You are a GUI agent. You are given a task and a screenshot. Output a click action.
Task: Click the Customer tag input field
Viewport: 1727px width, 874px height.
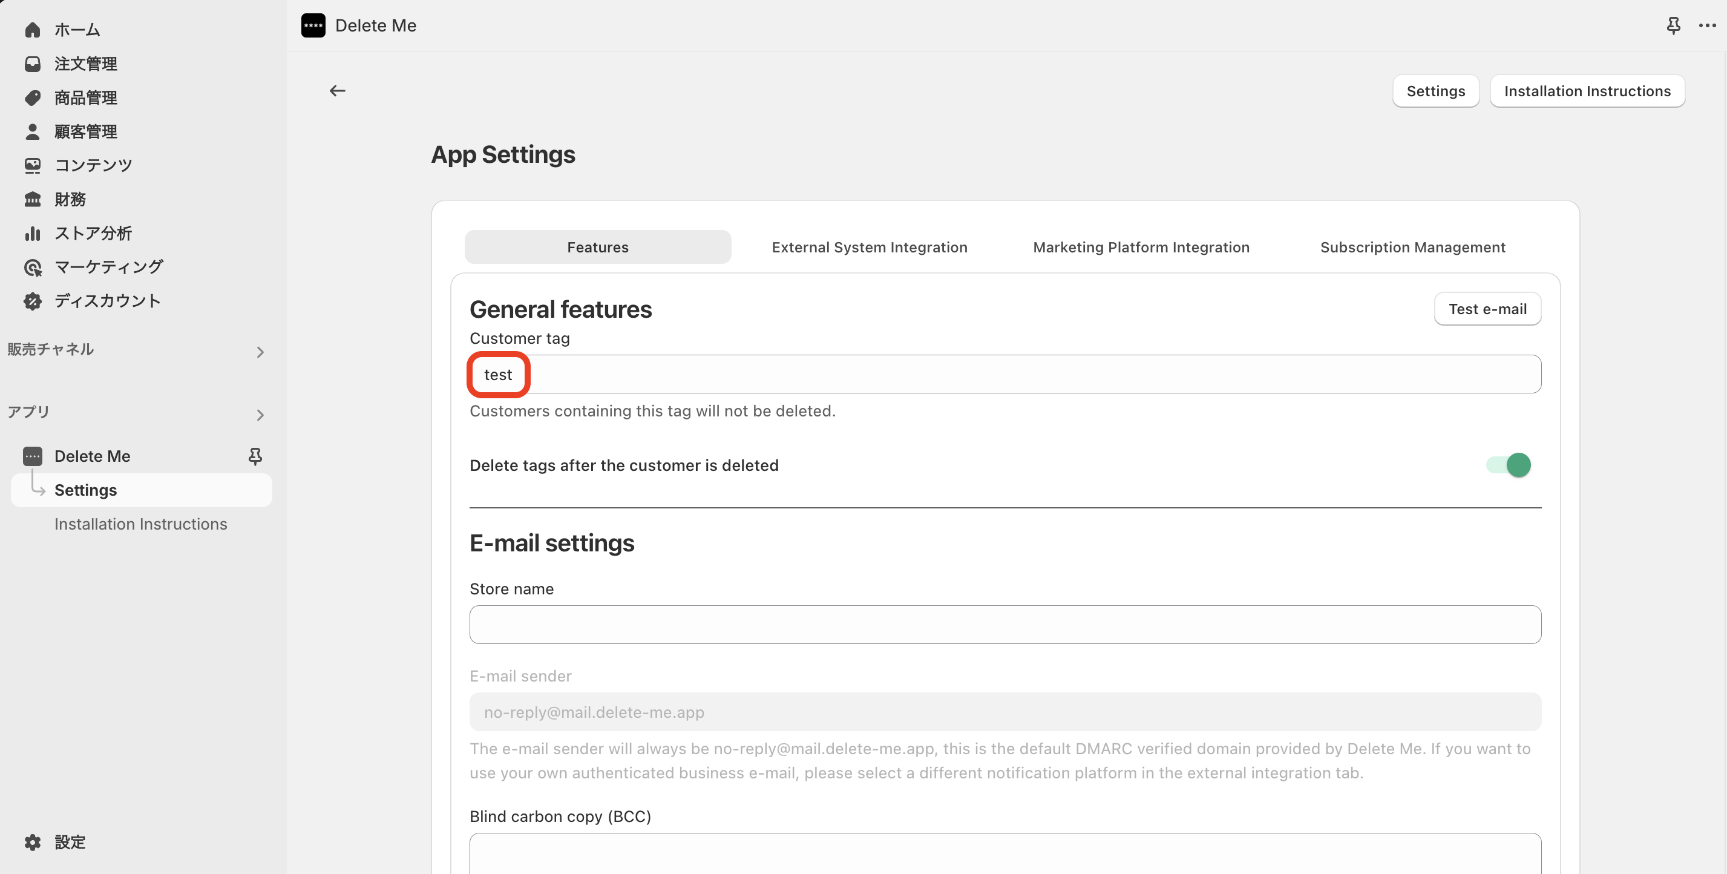[1005, 374]
